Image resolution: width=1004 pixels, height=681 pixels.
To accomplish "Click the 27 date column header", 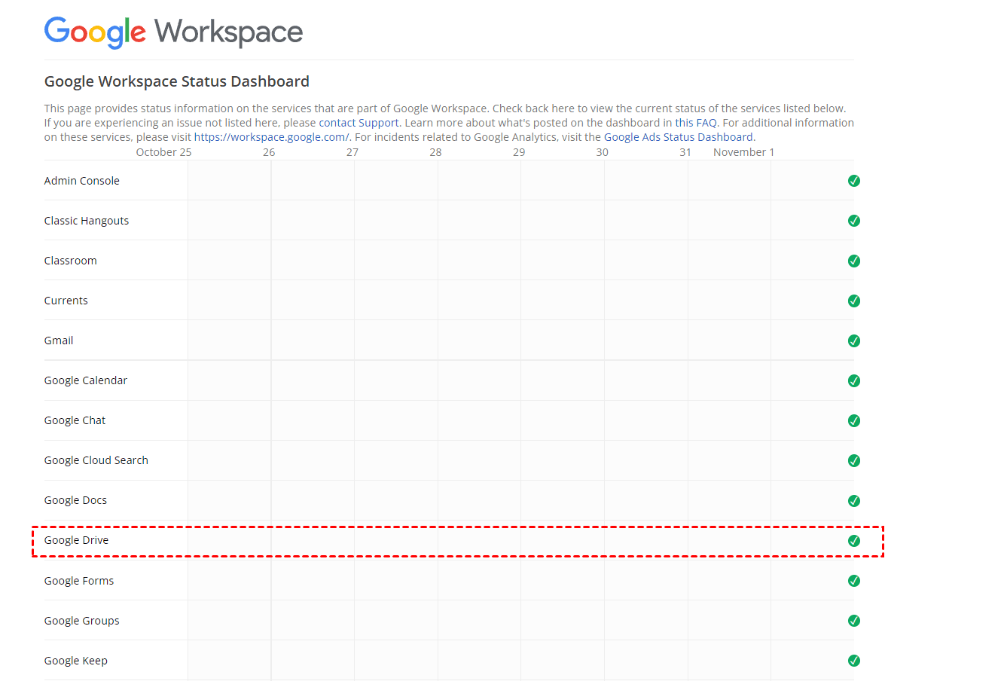I will (x=352, y=152).
